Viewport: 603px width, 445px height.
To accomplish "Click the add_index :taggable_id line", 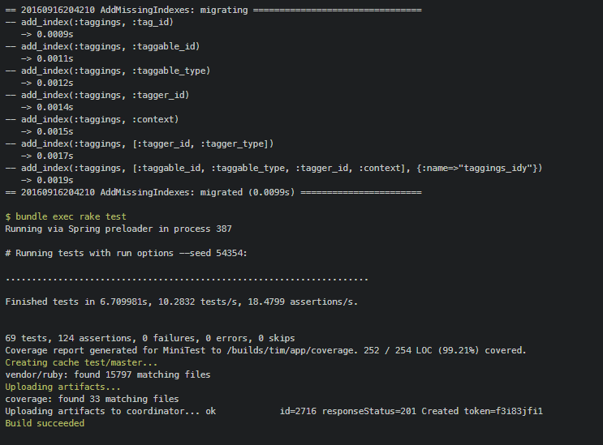I will (x=102, y=46).
